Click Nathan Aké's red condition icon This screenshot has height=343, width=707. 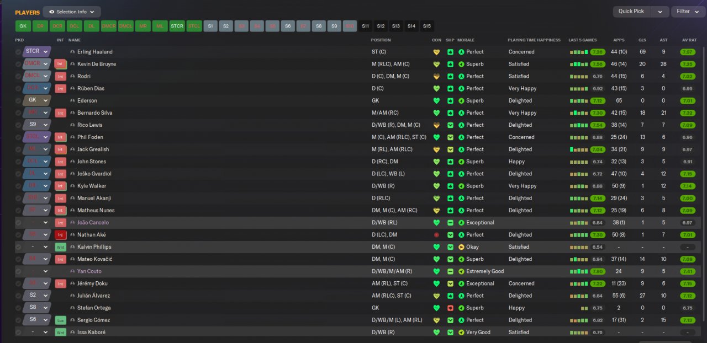pyautogui.click(x=436, y=235)
